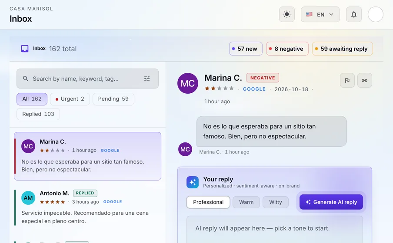Screen dimensions: 393x243
Task: Open search filter sliders icon
Action: point(147,79)
